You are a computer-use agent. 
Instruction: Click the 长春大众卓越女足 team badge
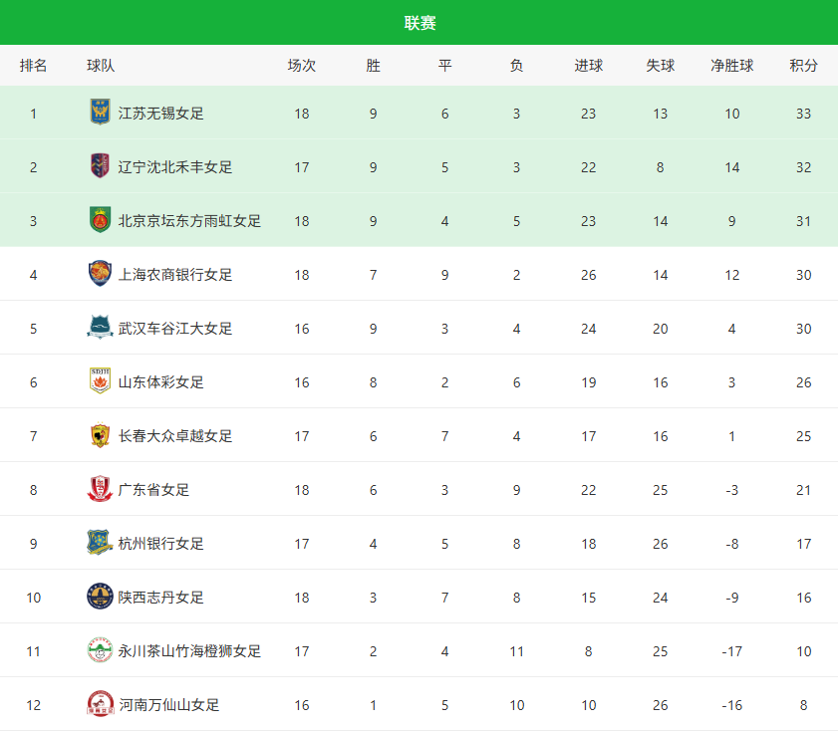[100, 435]
